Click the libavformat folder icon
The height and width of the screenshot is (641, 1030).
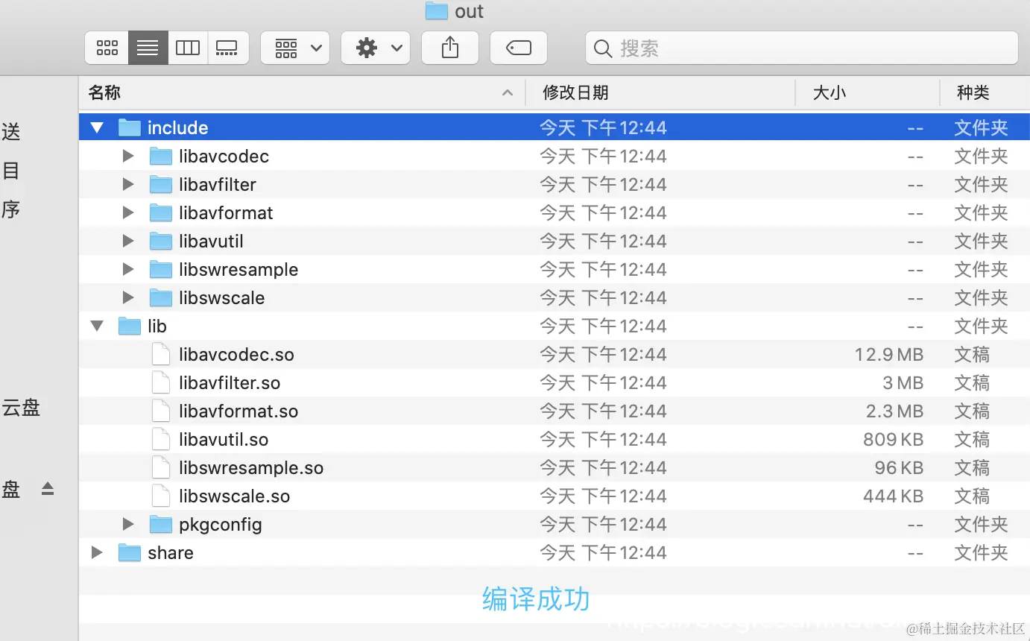[x=161, y=212]
